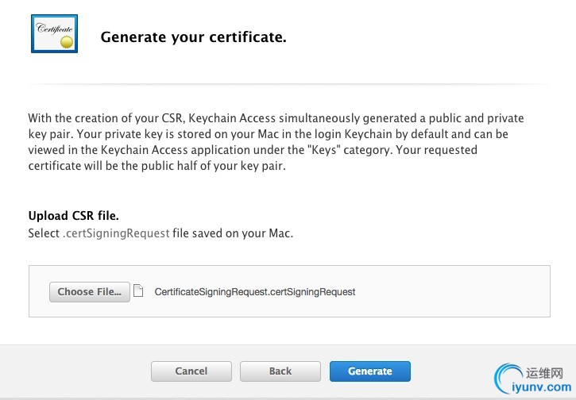Select the CertificateSigningRequest.certSigningRequest filename
This screenshot has width=576, height=400.
255,292
